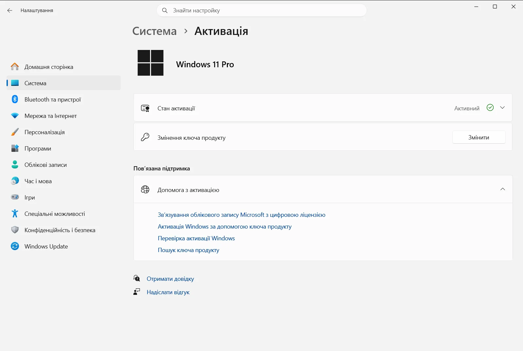Click the Надіслати відгук link
The image size is (523, 351).
168,292
